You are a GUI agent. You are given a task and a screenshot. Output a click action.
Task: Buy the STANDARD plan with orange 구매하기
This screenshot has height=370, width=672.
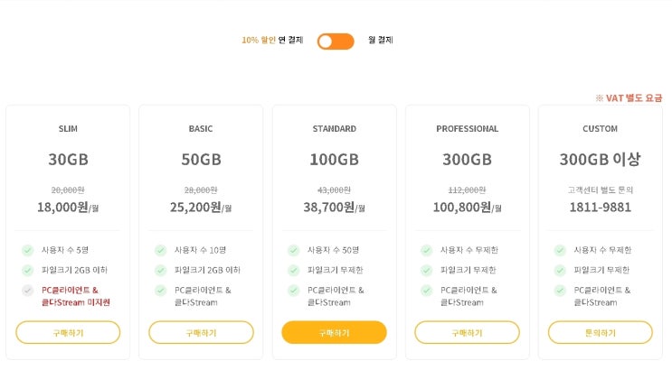pyautogui.click(x=335, y=332)
